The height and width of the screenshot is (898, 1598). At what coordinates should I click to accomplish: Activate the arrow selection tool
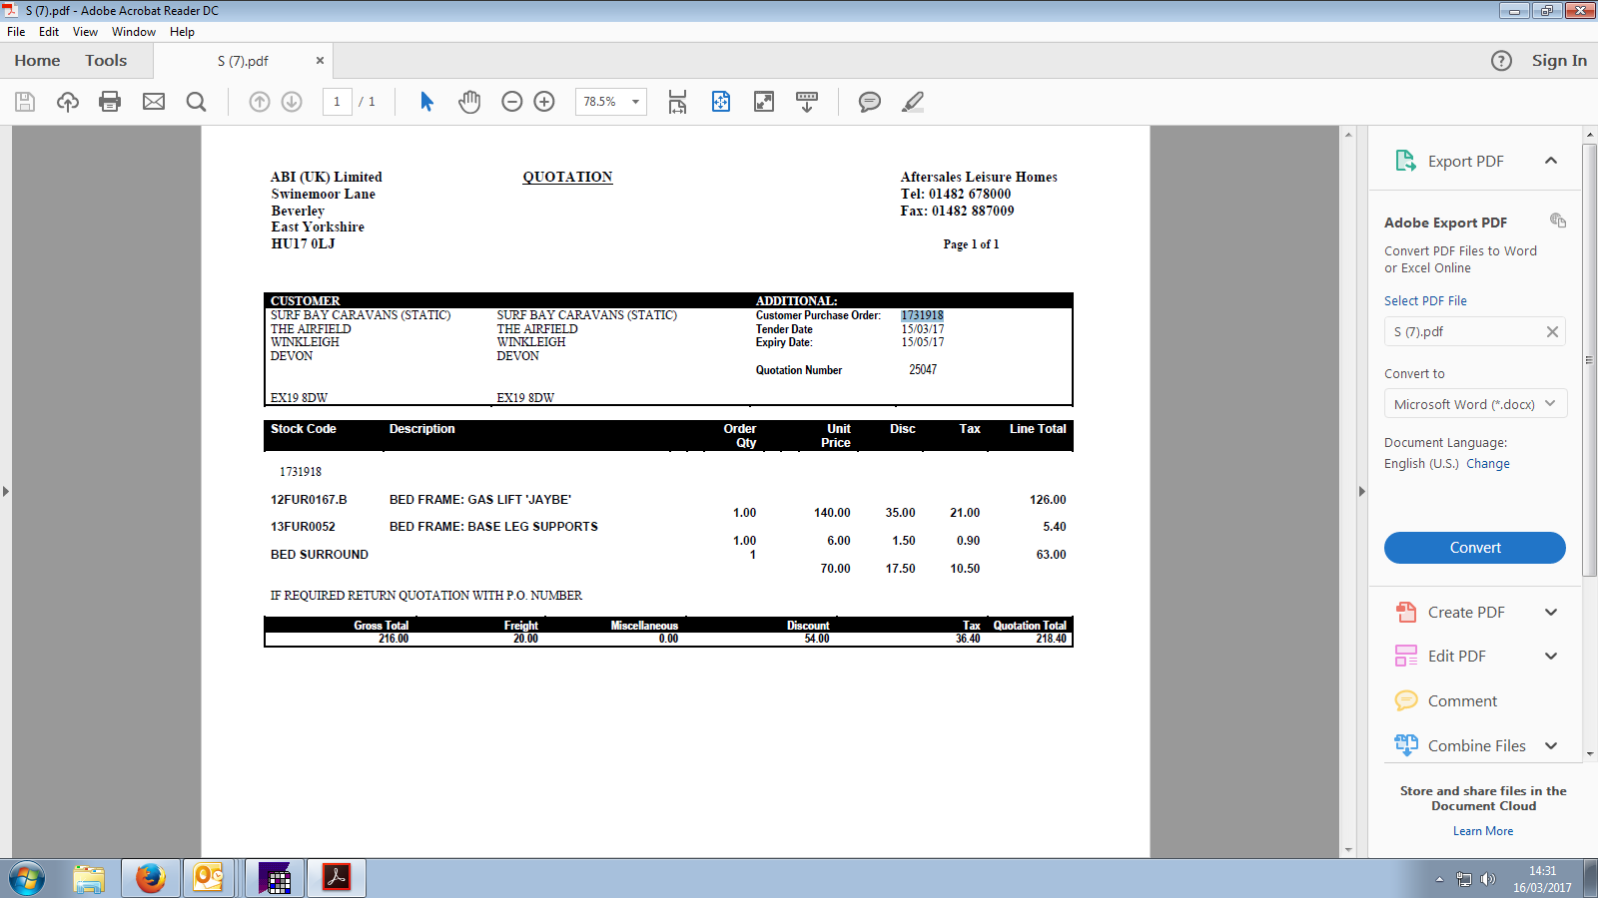pos(426,102)
